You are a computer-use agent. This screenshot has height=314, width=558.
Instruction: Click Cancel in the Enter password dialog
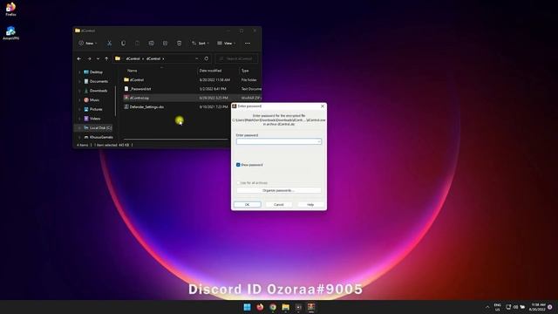tap(279, 205)
